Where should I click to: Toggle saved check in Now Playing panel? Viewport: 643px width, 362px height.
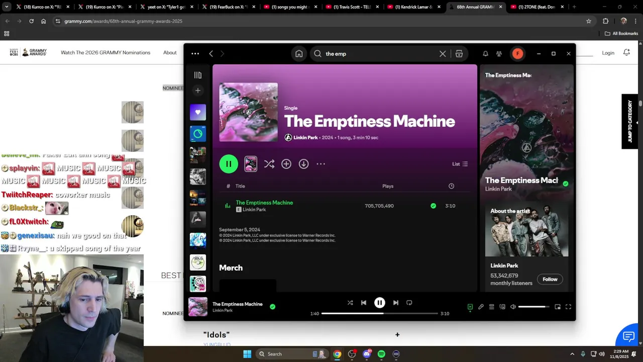click(x=566, y=184)
